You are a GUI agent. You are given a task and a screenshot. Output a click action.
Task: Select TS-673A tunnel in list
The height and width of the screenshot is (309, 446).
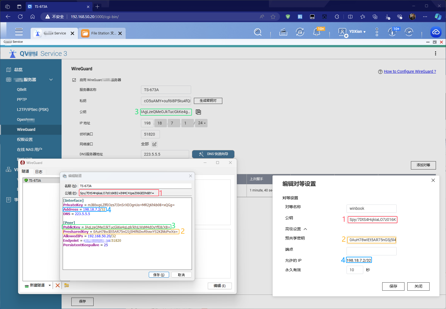[x=41, y=181]
